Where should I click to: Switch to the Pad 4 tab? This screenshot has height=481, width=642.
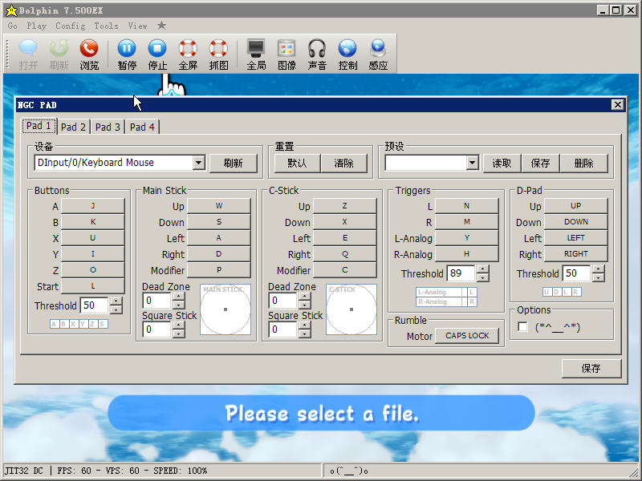[x=142, y=127]
